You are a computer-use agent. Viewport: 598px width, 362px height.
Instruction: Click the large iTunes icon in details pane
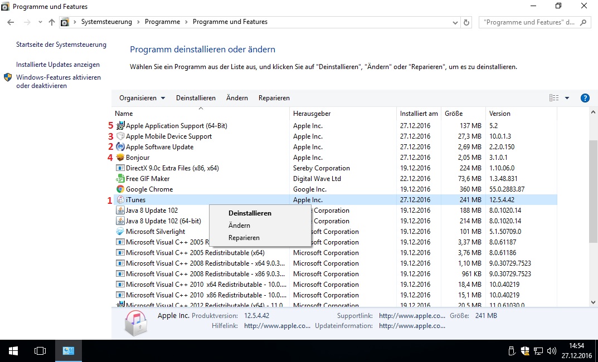[x=136, y=322]
